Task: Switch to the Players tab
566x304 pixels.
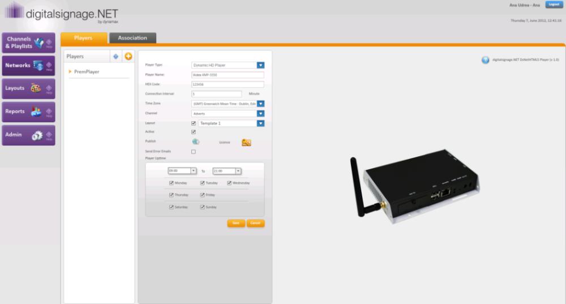Action: pos(84,38)
